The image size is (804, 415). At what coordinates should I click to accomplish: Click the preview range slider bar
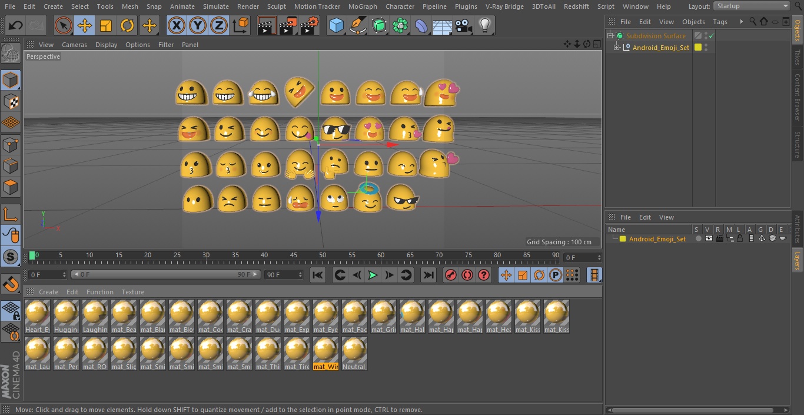tap(165, 275)
